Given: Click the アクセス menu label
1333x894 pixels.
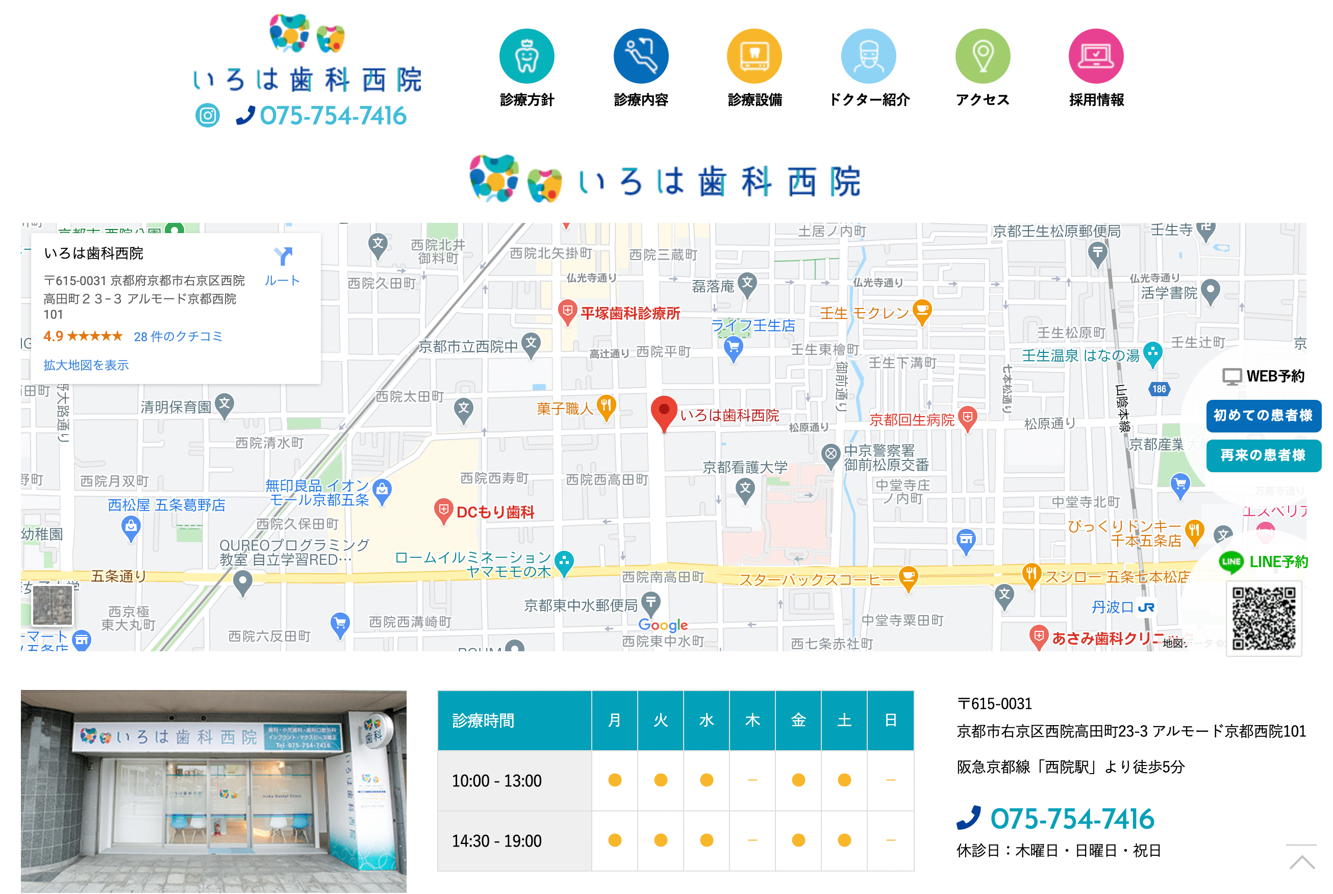Looking at the screenshot, I should tap(982, 100).
